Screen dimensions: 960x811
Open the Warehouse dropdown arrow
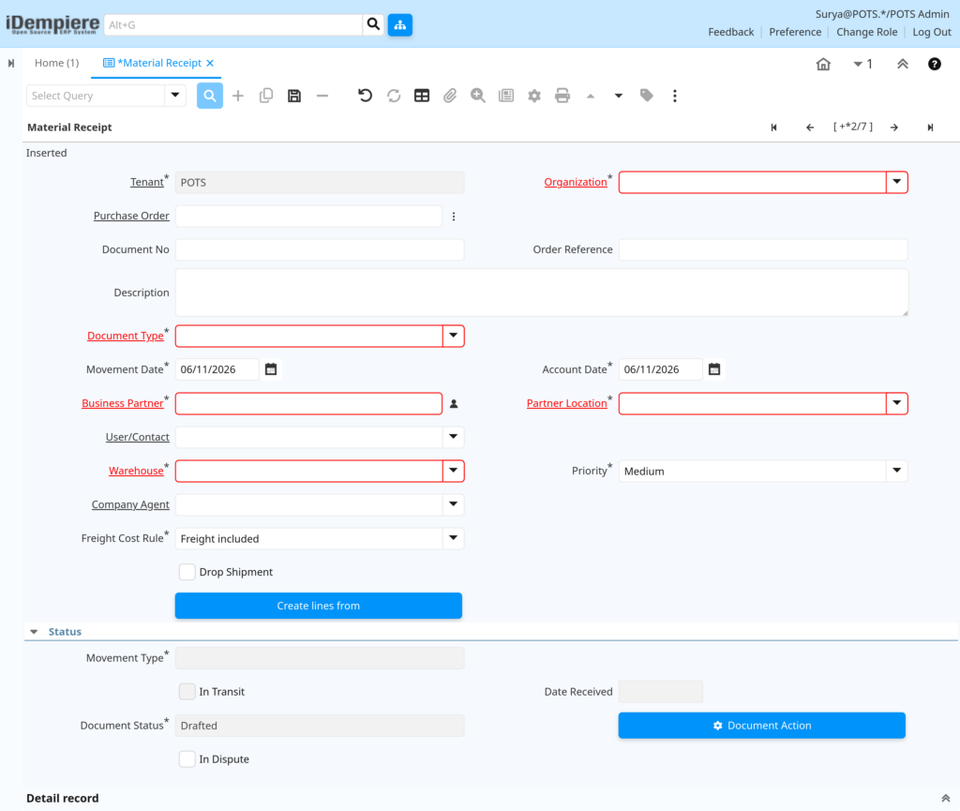(453, 471)
